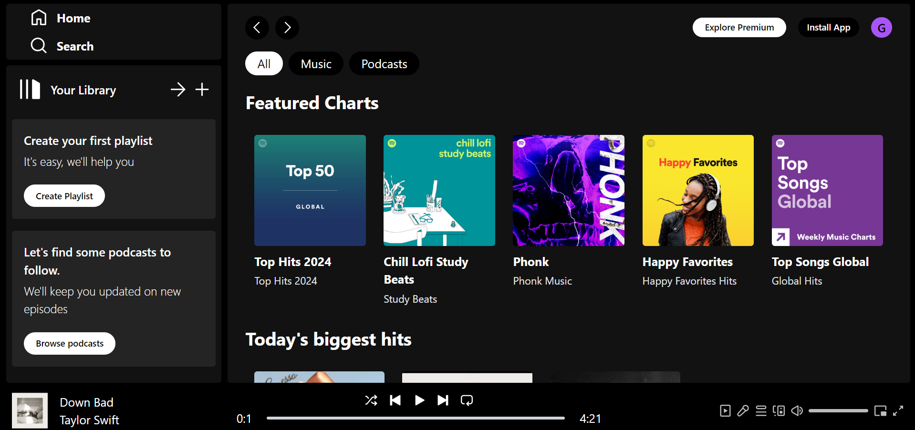The image size is (915, 430).
Task: Open the playback queue
Action: coord(761,410)
